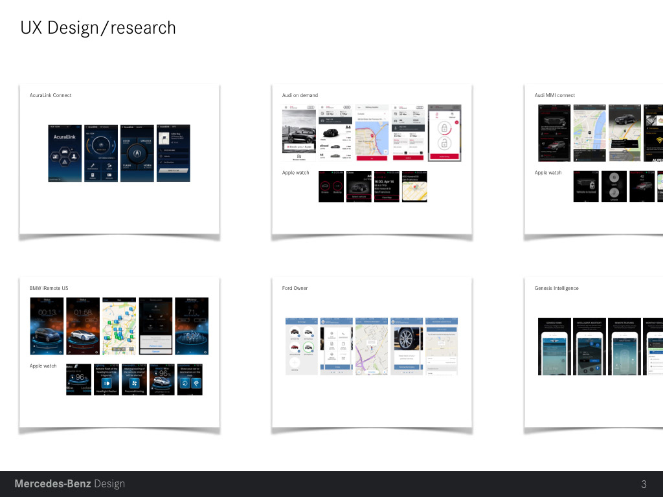663x497 pixels.
Task: Select Audi on demand A4 car list screen
Action: (335, 133)
